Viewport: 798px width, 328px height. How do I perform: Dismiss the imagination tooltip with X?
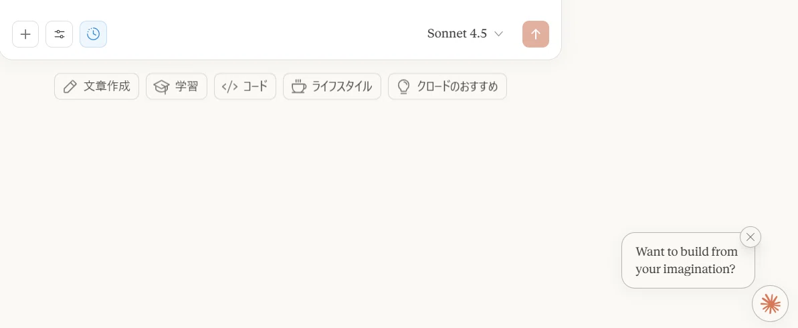(750, 237)
